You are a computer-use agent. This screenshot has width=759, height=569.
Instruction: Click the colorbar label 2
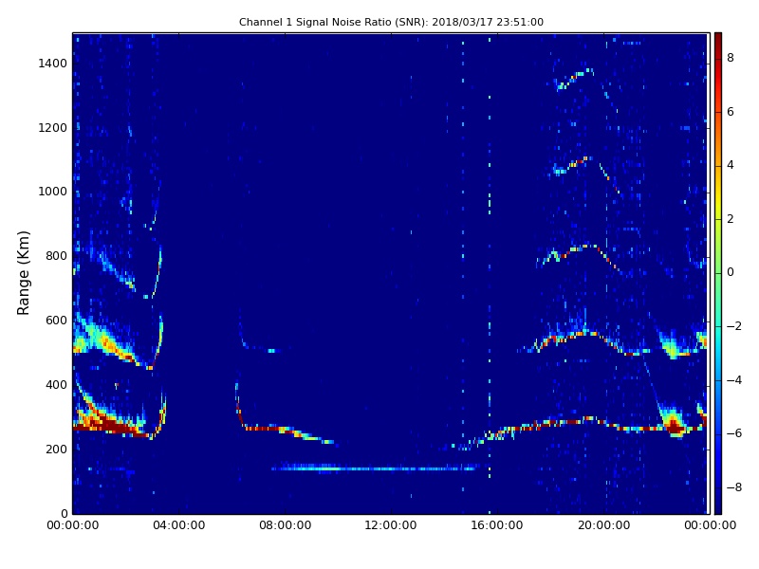[731, 219]
